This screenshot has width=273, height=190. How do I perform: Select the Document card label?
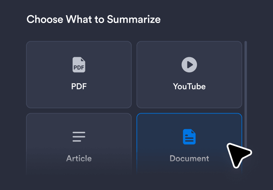coord(189,158)
